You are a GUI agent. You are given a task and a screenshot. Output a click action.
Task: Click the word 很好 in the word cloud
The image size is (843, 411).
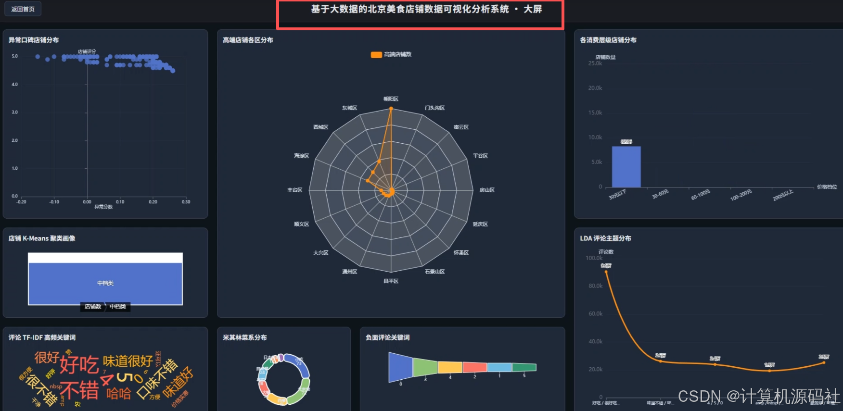[x=47, y=357]
